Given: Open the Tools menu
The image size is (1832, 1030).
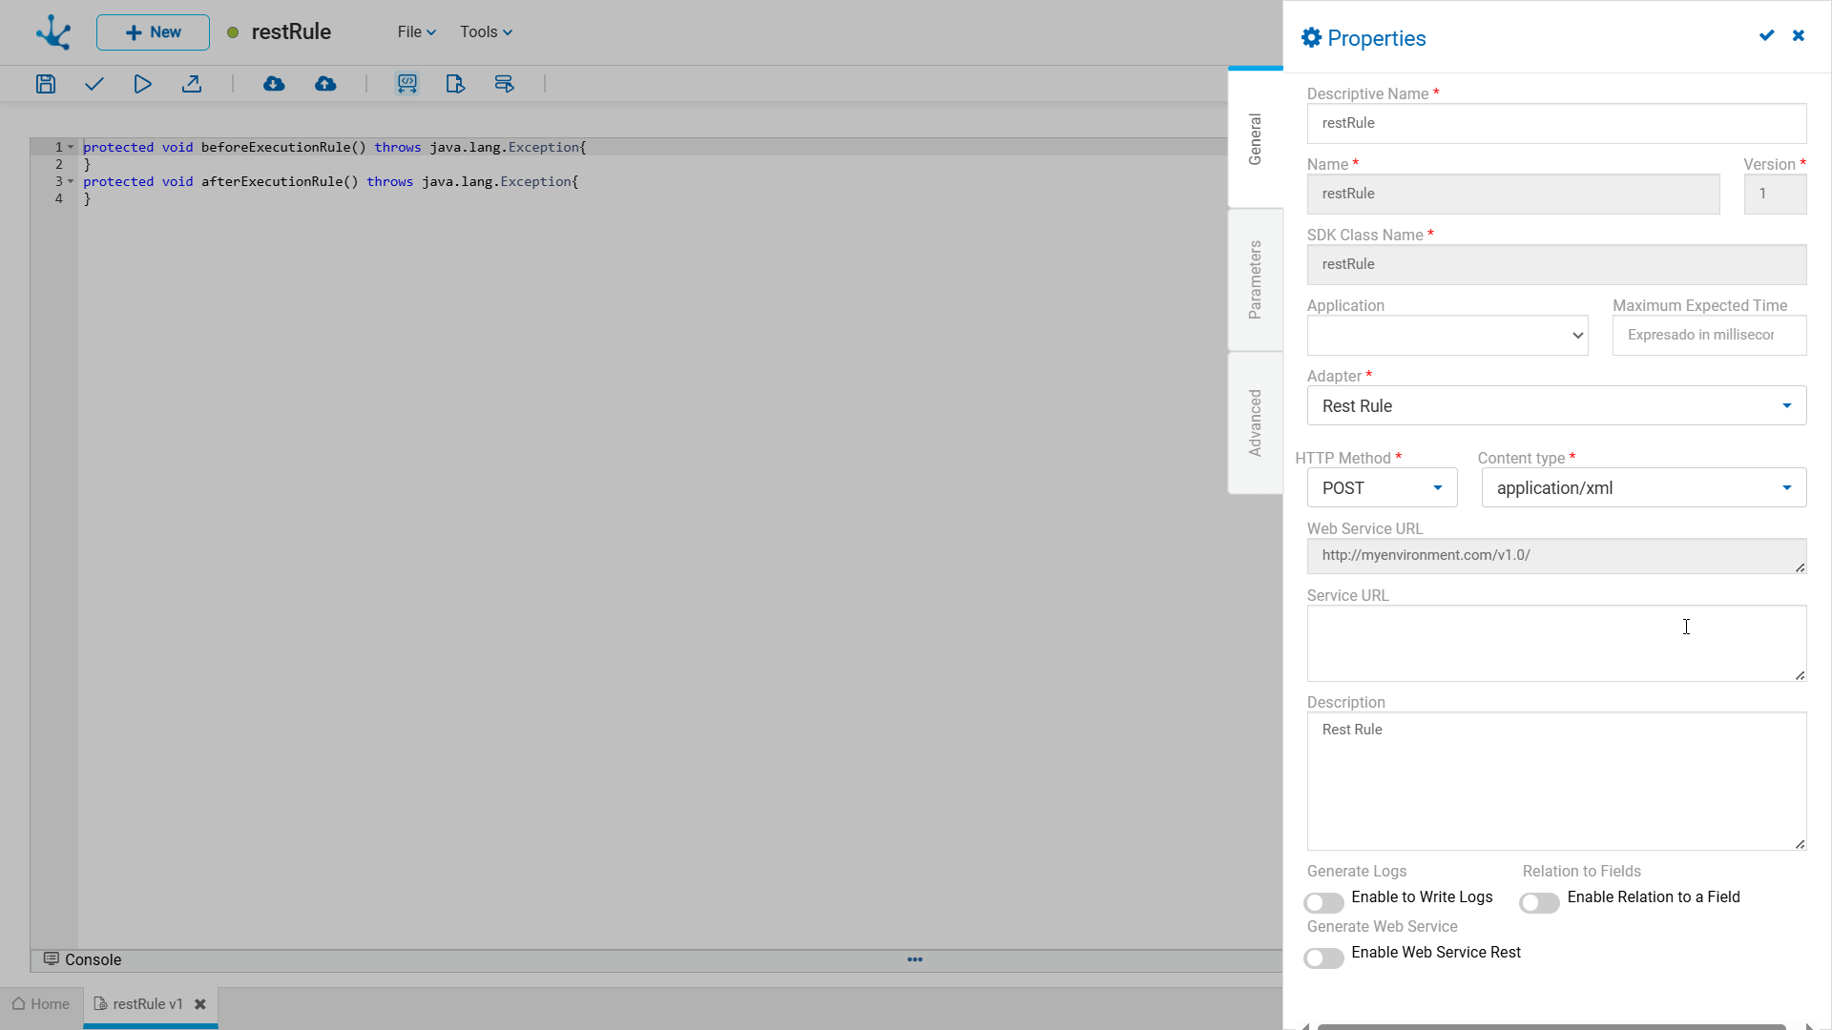Looking at the screenshot, I should click(486, 32).
